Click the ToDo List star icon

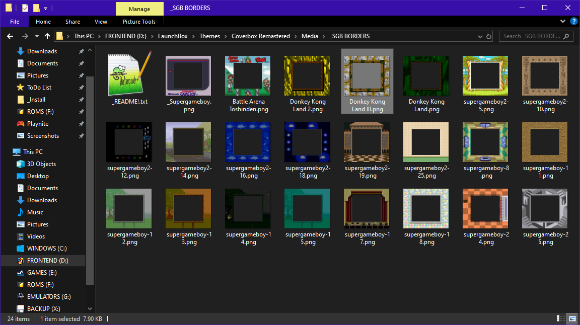click(x=21, y=87)
